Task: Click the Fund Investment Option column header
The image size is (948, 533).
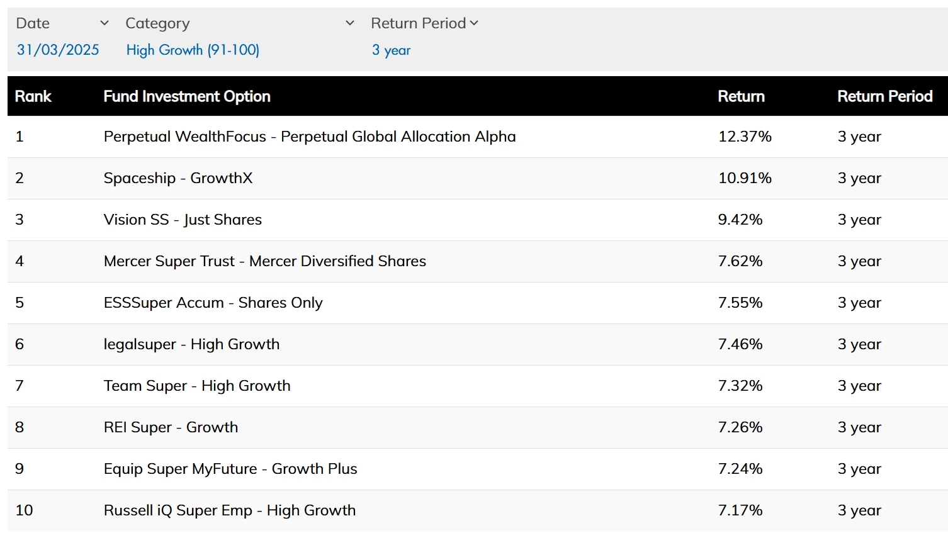Action: (x=187, y=96)
